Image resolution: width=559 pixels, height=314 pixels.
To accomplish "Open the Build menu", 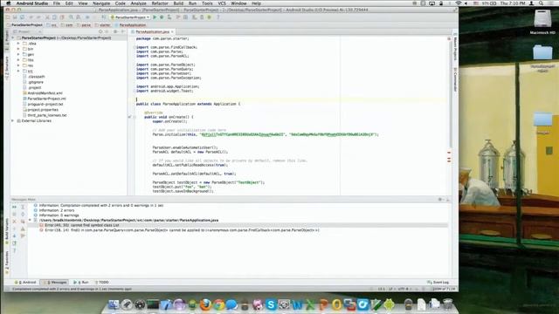I will click(x=178, y=3).
